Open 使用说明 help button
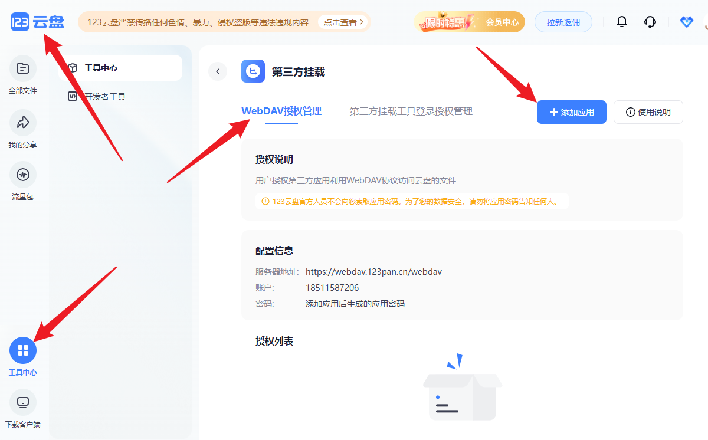708x440 pixels. point(648,112)
